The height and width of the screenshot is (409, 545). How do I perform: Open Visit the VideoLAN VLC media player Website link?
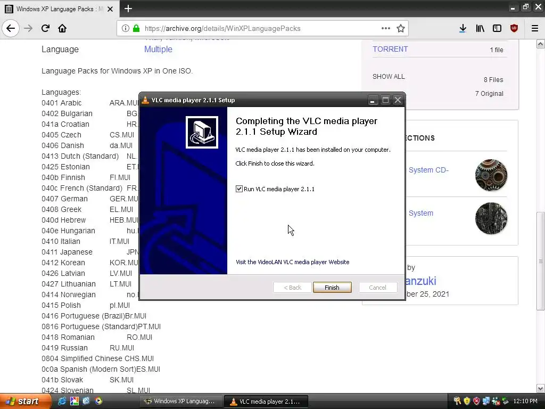(293, 262)
